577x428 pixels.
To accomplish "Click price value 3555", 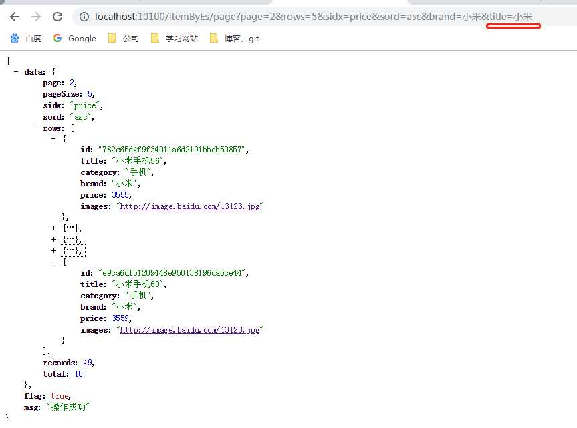I will tap(120, 195).
